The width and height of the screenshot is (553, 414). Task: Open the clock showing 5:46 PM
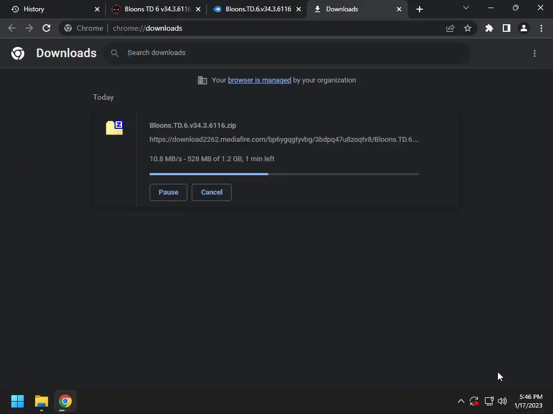(x=528, y=401)
